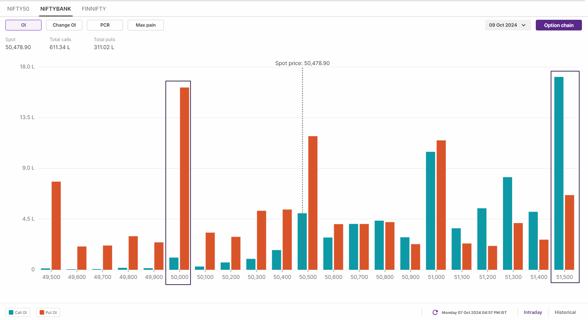Click the Spot value 50,478.90
The width and height of the screenshot is (588, 320).
(x=18, y=47)
